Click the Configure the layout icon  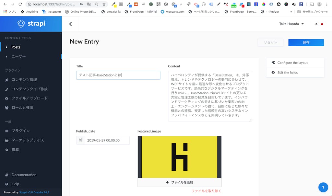273,63
